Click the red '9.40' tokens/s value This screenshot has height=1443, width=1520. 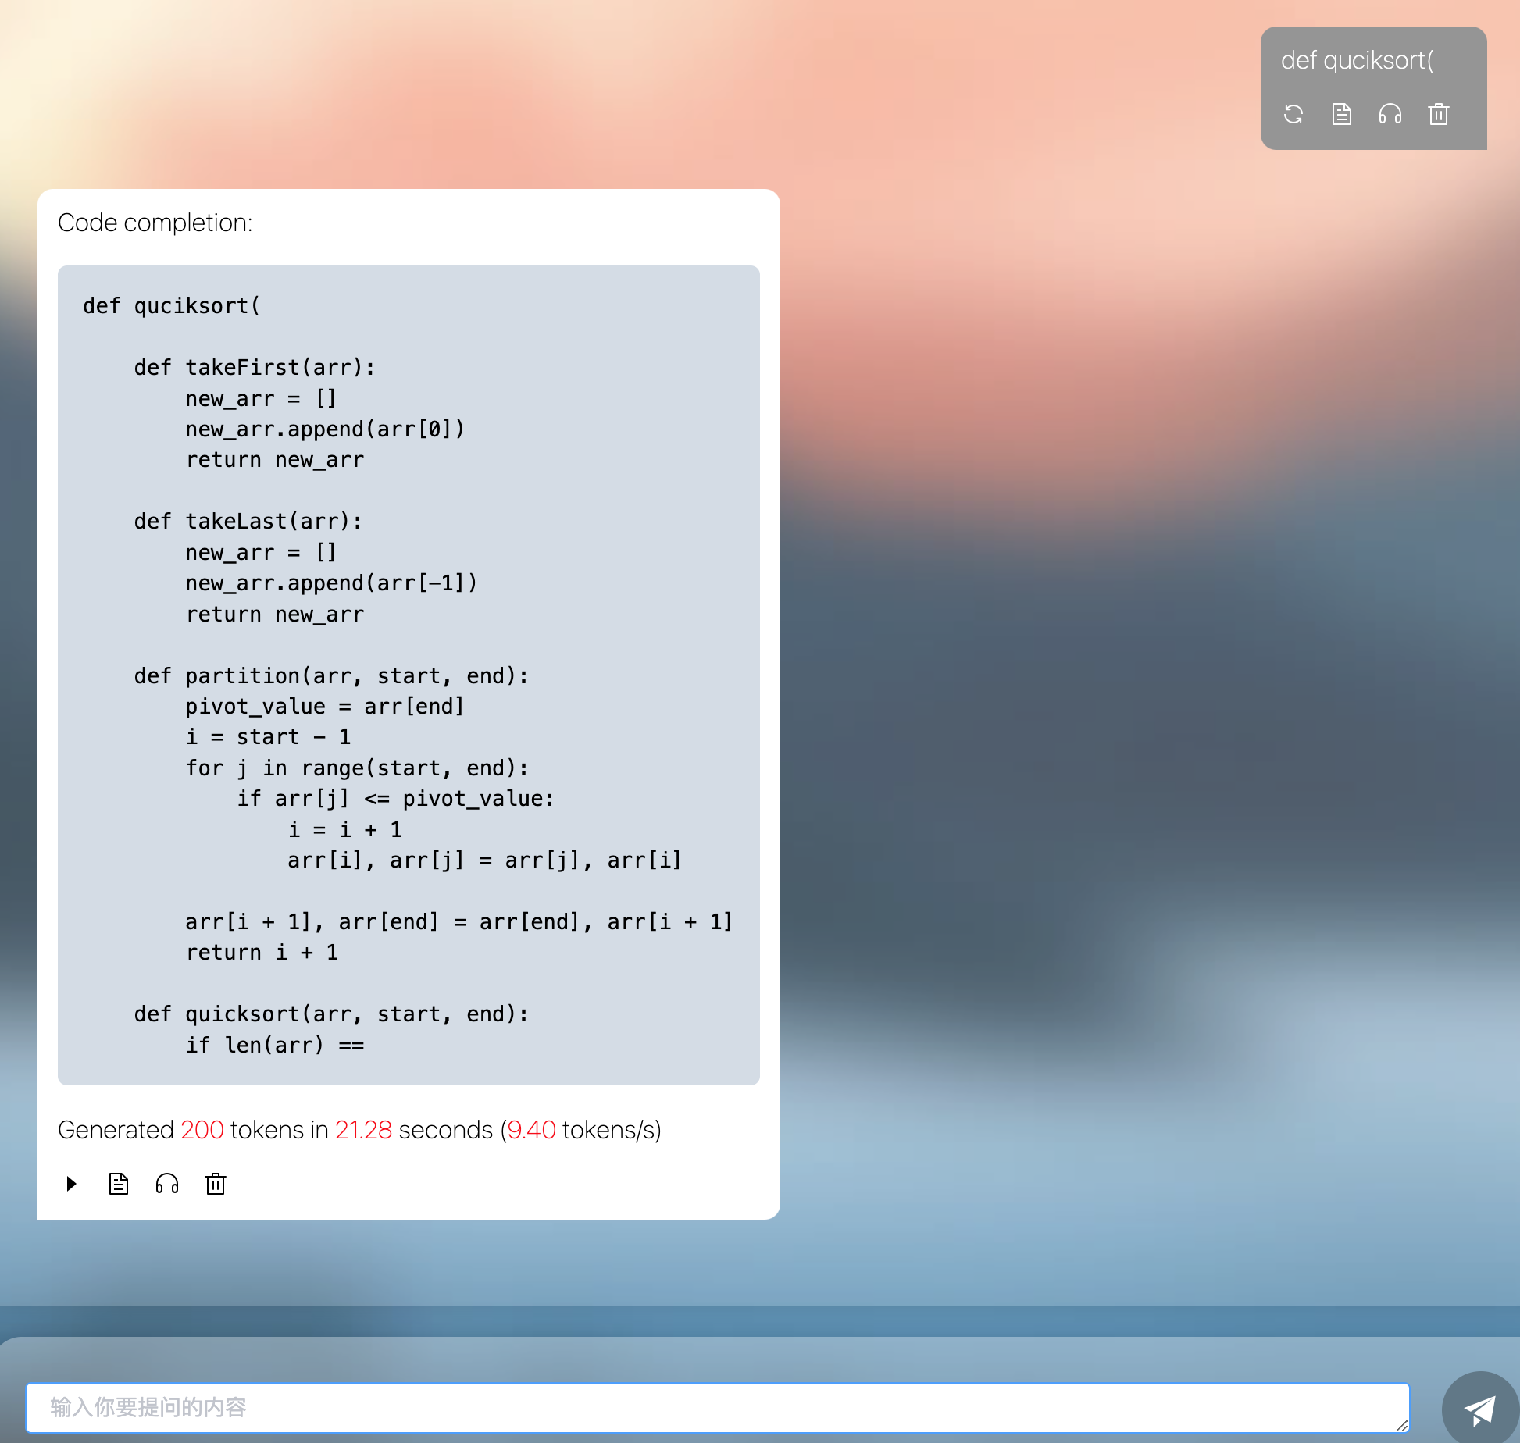pyautogui.click(x=531, y=1130)
